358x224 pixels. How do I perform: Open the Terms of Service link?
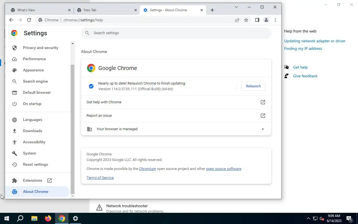point(100,178)
